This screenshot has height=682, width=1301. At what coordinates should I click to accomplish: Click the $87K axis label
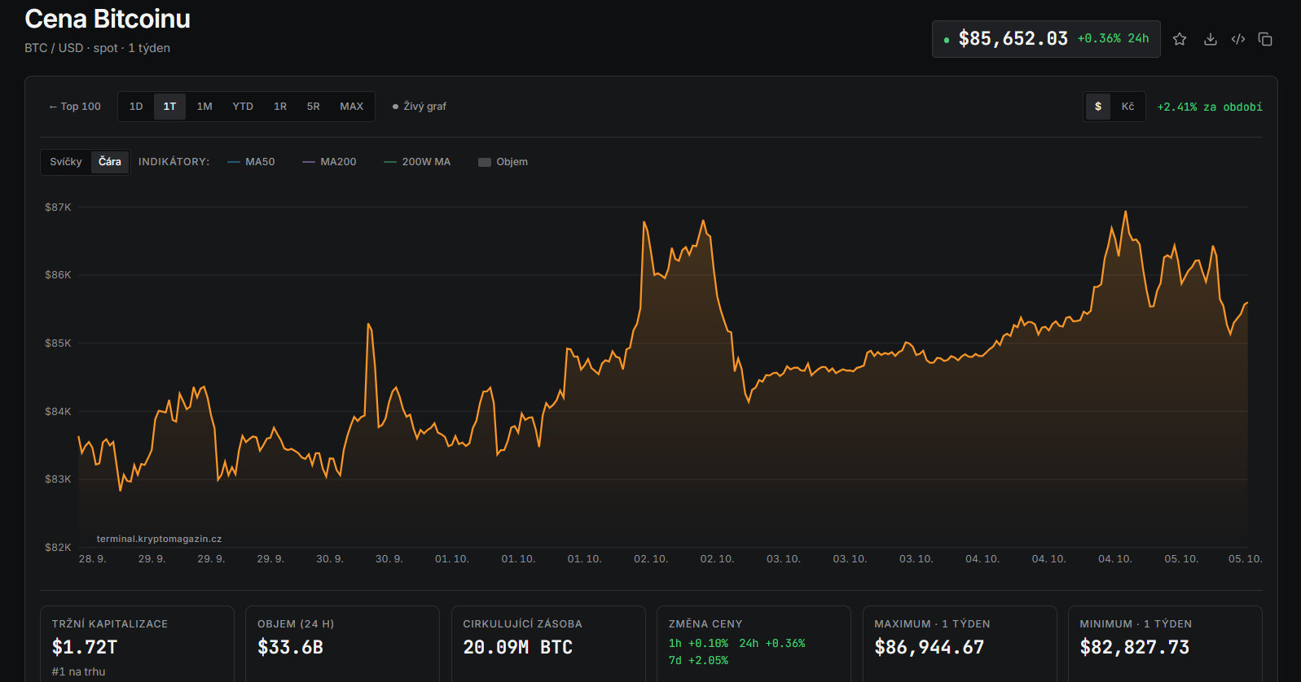click(58, 208)
